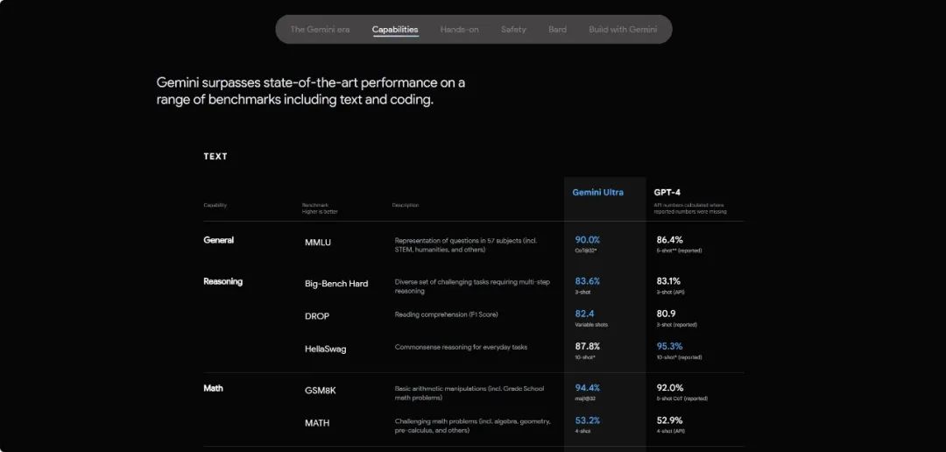Click Gemini Ultra's 94.4% GSM8K score

[588, 387]
